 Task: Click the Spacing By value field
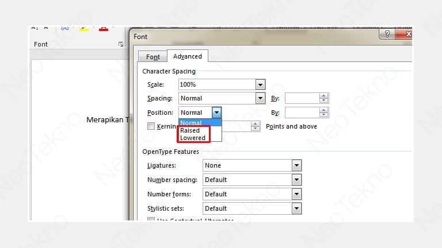[302, 98]
